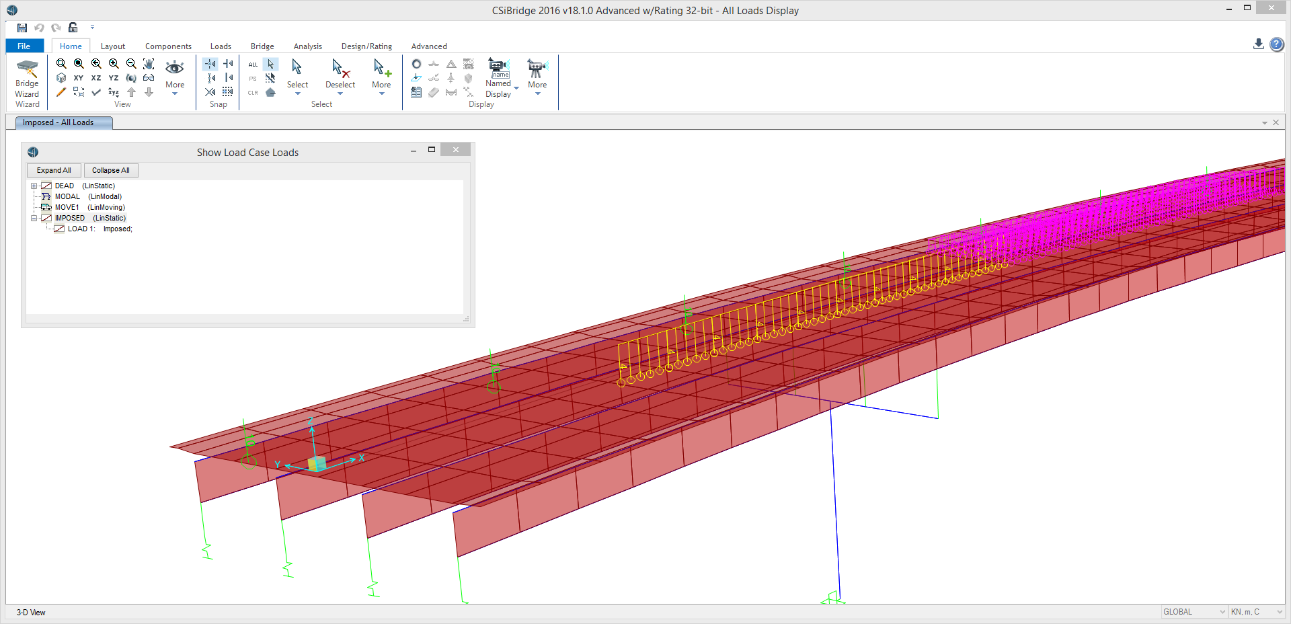The image size is (1291, 624).
Task: Click the lock model padlock icon
Action: click(x=73, y=28)
